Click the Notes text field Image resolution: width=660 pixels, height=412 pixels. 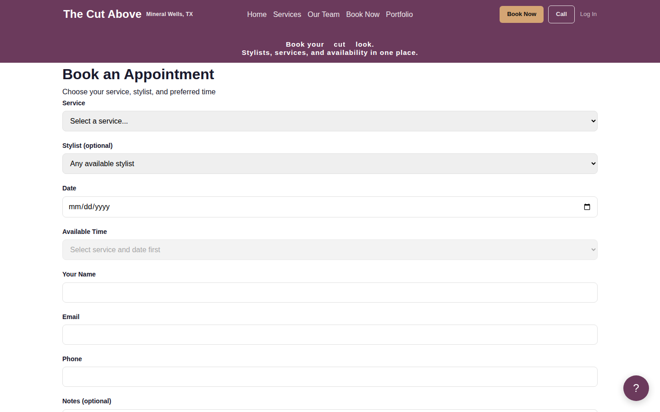click(330, 411)
